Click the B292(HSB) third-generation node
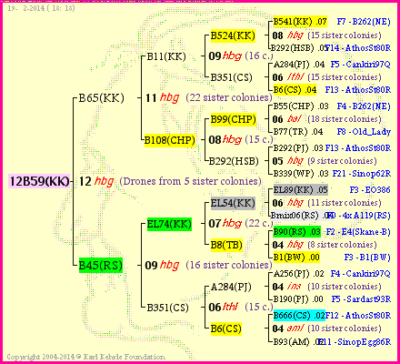400x364 pixels. [234, 161]
